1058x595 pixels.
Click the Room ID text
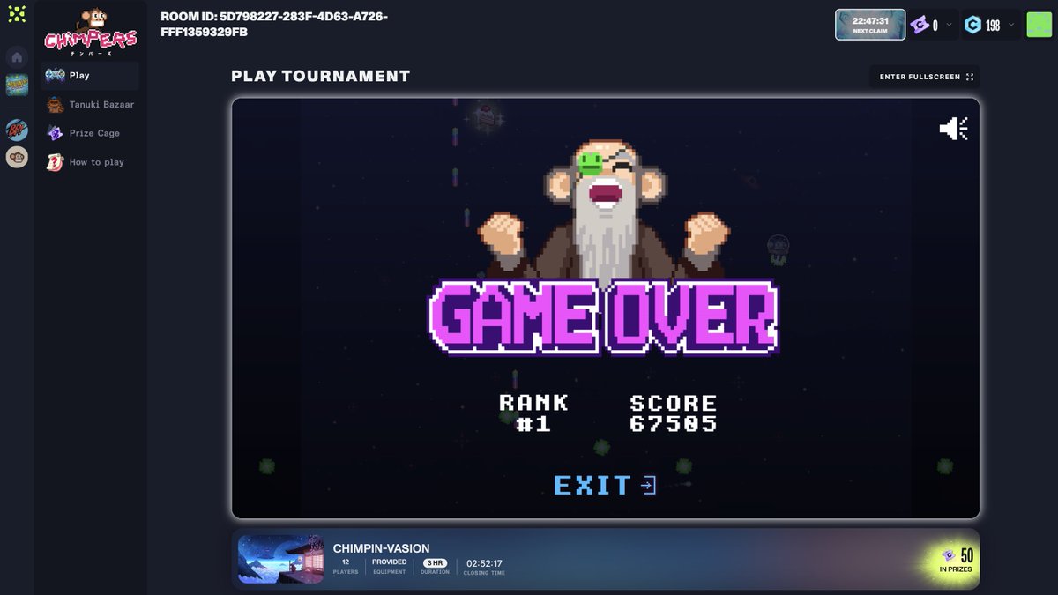[274, 25]
